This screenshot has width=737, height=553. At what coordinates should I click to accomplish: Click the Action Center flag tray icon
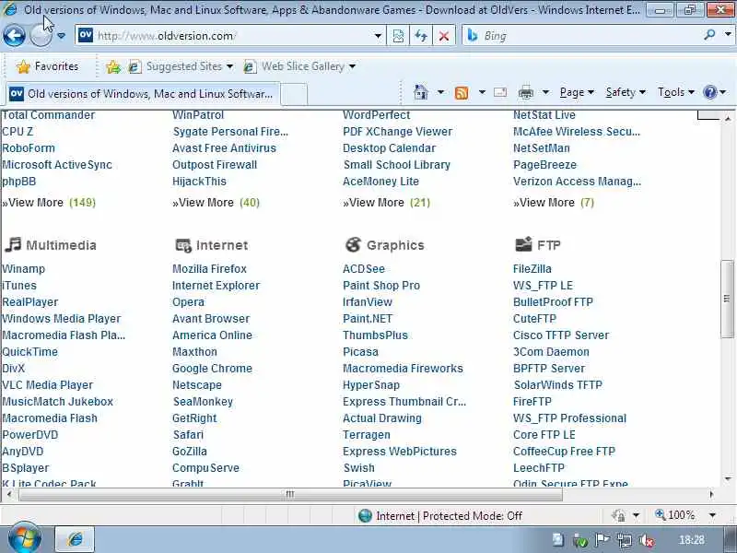coord(602,540)
